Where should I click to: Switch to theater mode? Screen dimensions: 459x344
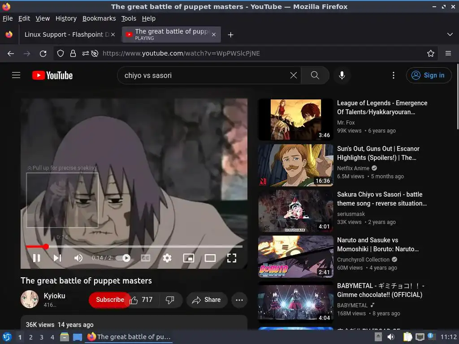point(210,258)
